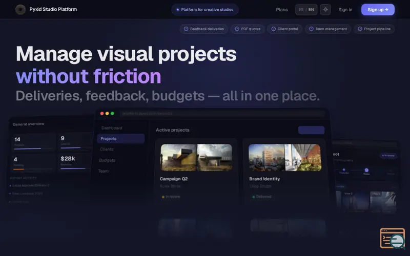Click the Delivered status of Brand Identity
Viewport: 410px width, 256px height.
(x=261, y=197)
